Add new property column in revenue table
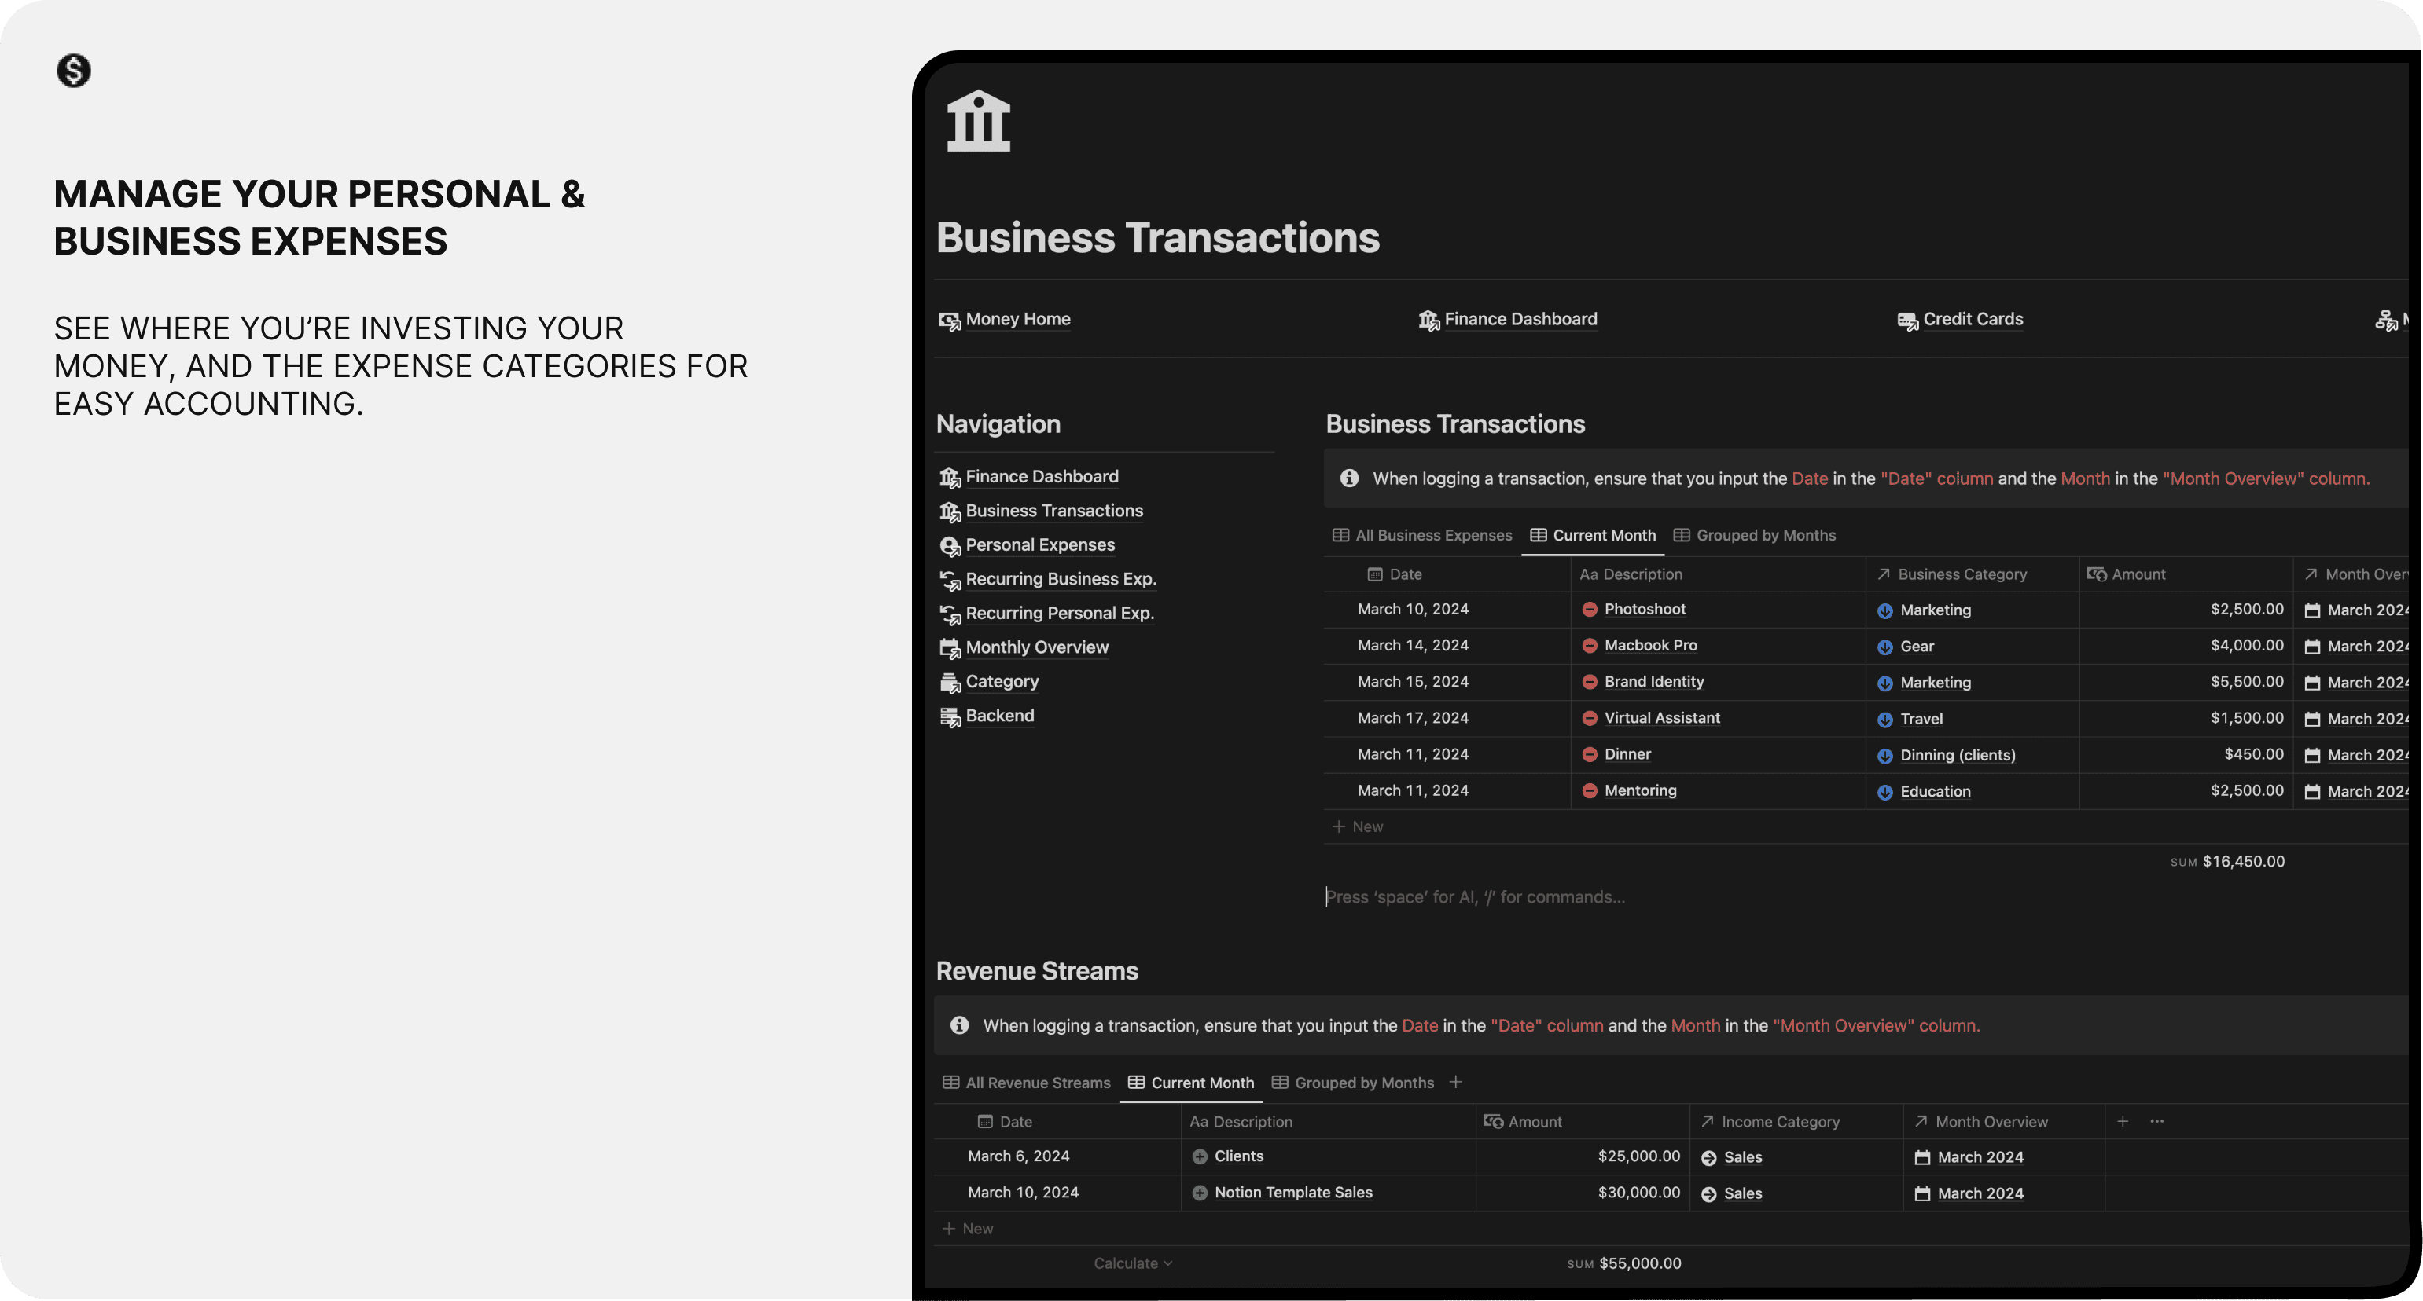This screenshot has height=1301, width=2423. click(x=2123, y=1121)
